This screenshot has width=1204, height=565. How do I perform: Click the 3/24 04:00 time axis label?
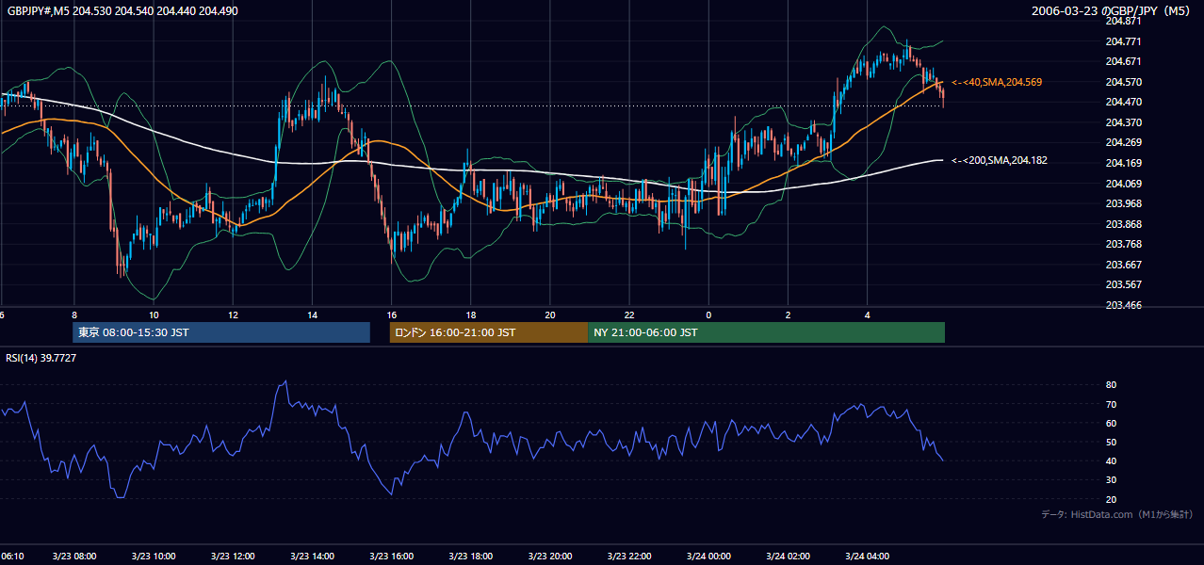click(x=868, y=557)
